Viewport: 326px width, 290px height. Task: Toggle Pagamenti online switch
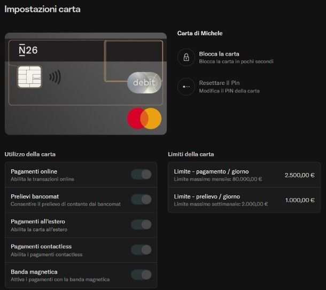pyautogui.click(x=141, y=174)
